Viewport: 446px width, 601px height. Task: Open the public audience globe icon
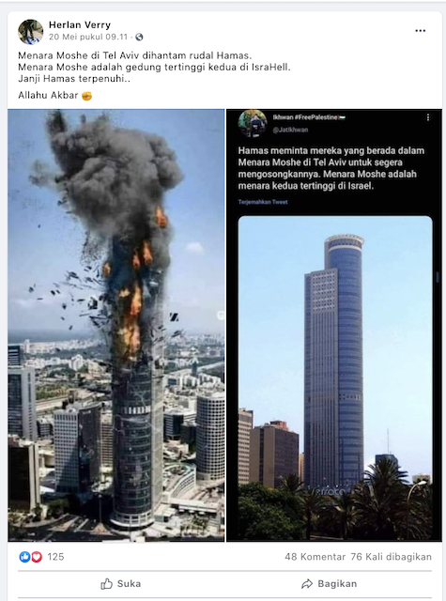(x=140, y=37)
